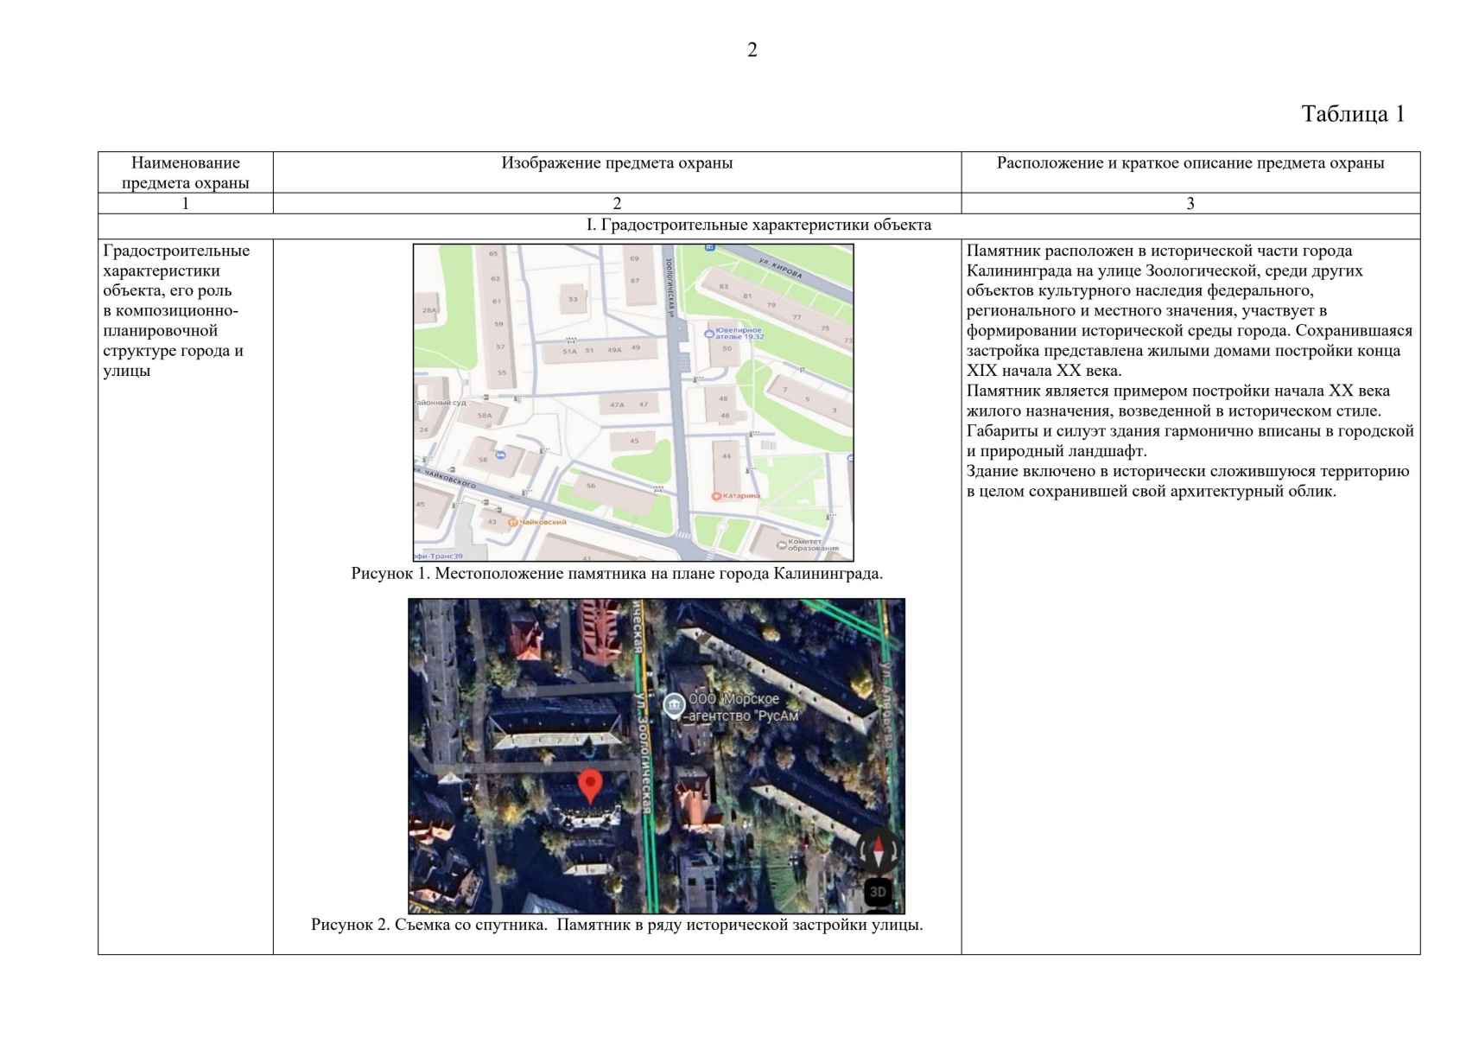Click building number 83 on the map

[724, 286]
